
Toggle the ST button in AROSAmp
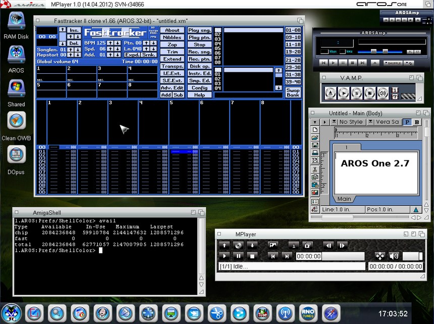pos(417,52)
